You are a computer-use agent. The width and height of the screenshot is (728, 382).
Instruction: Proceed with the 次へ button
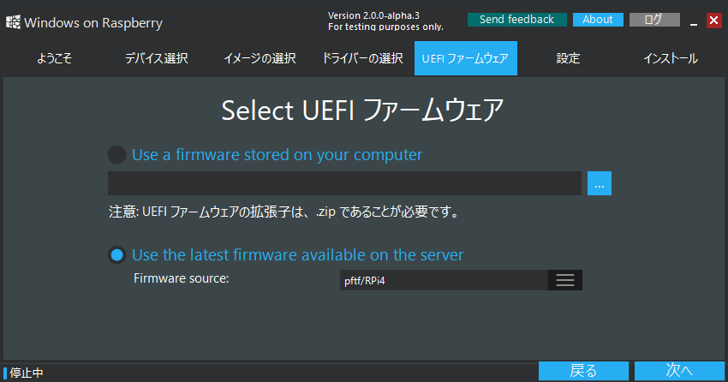click(x=679, y=371)
